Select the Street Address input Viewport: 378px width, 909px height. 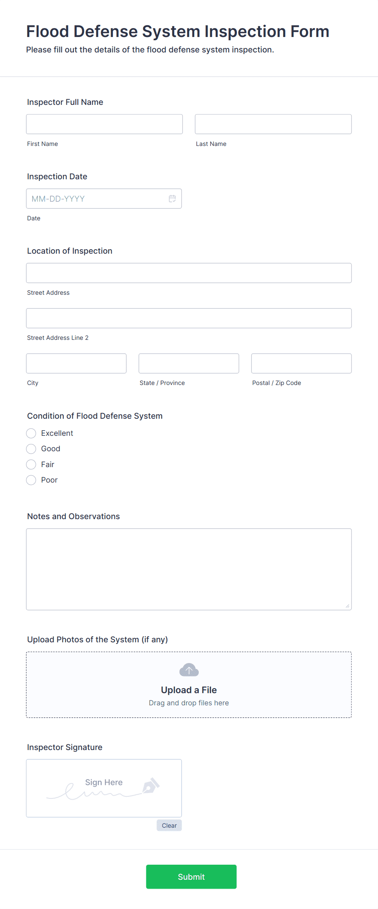(189, 273)
